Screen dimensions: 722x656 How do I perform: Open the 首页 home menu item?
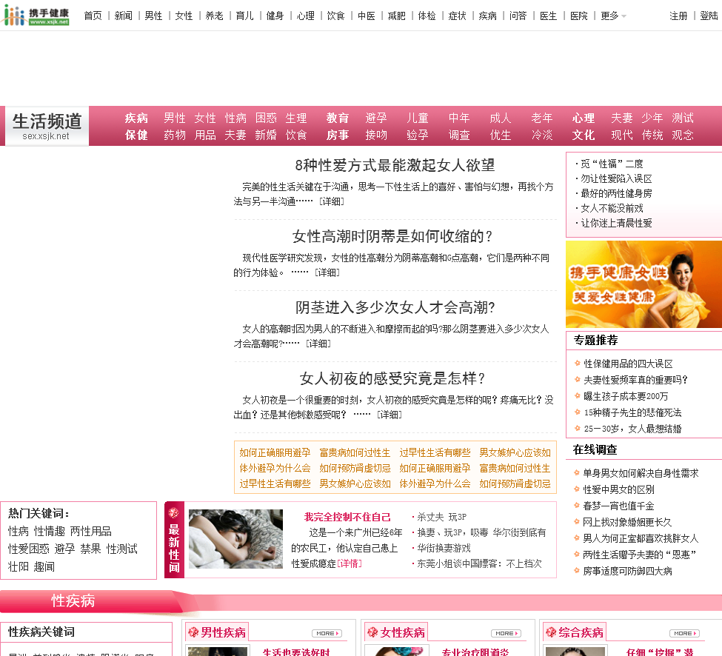click(93, 16)
